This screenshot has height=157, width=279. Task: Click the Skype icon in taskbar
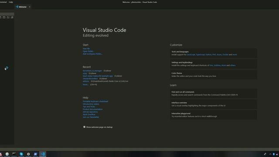click(x=21, y=154)
